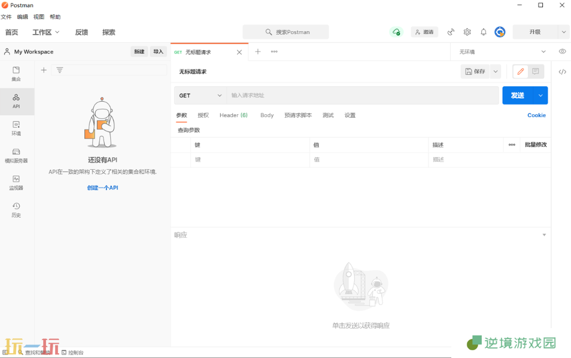Click the Search Postman box
Viewport: 571px width, 358px height.
click(286, 32)
